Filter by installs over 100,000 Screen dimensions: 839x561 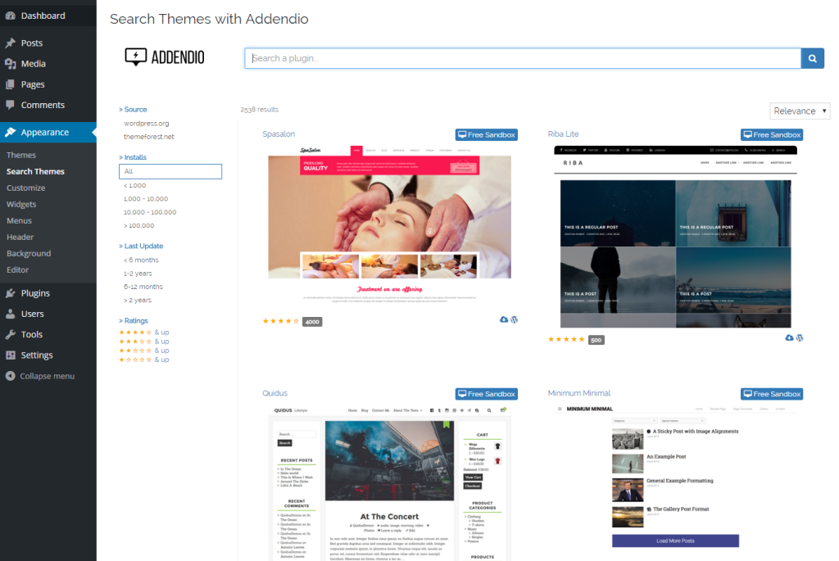pos(138,225)
